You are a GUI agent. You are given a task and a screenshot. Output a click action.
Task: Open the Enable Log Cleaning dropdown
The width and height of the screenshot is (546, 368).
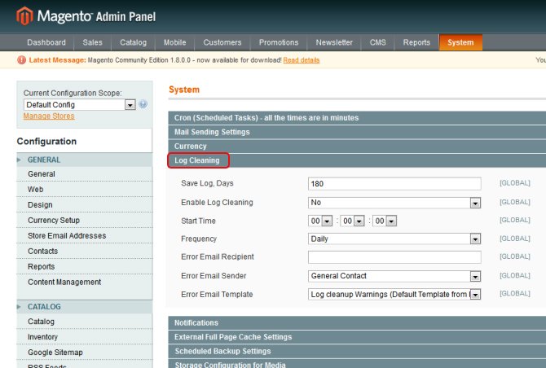tap(394, 203)
